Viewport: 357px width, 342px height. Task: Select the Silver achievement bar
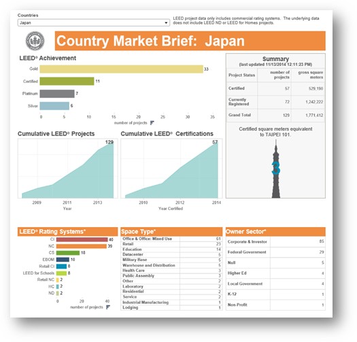[54, 106]
